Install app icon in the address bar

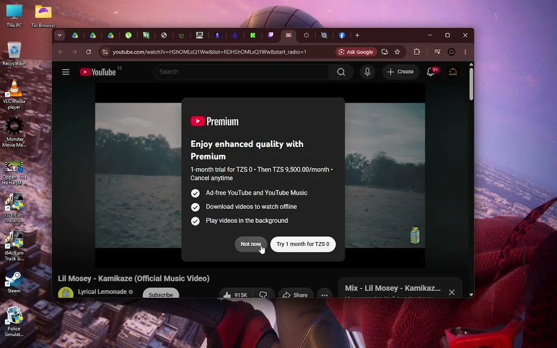coord(385,52)
